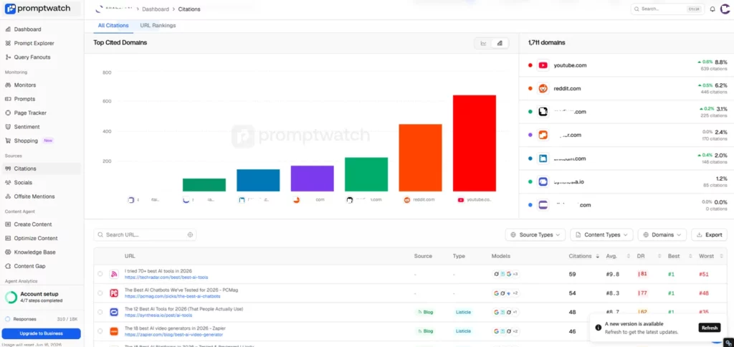This screenshot has width=734, height=347.
Task: Click the target icon in the Search URL field
Action: pyautogui.click(x=190, y=234)
